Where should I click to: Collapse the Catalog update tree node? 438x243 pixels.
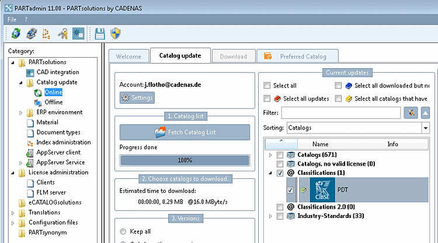click(x=20, y=83)
